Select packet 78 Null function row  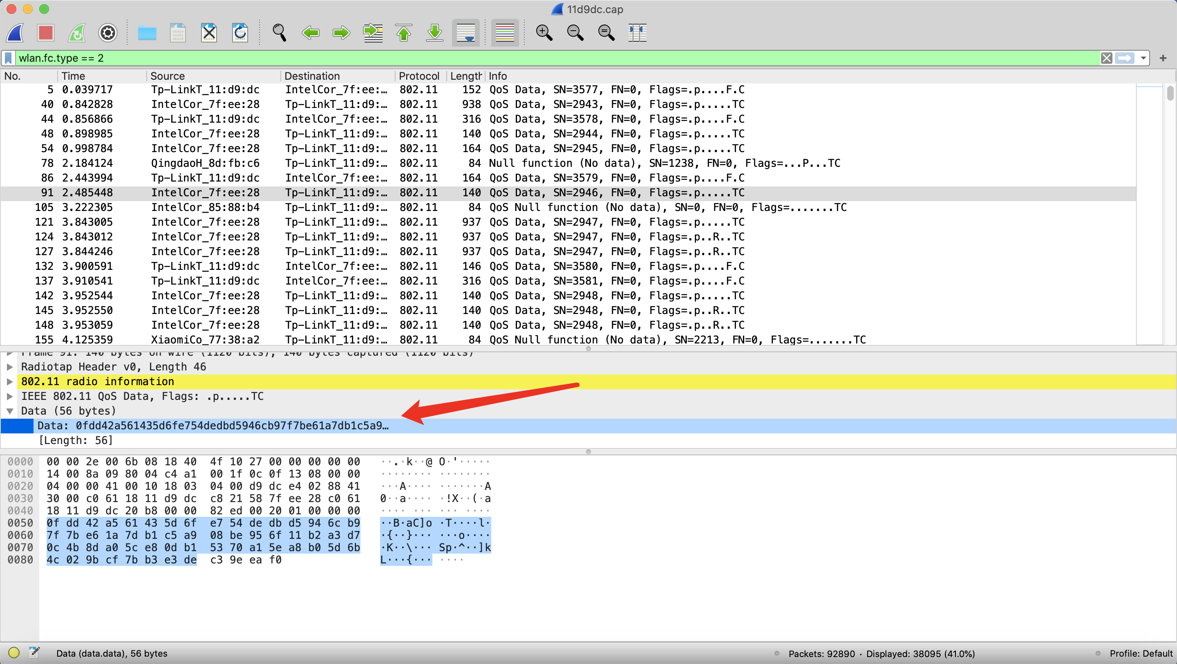pos(568,163)
